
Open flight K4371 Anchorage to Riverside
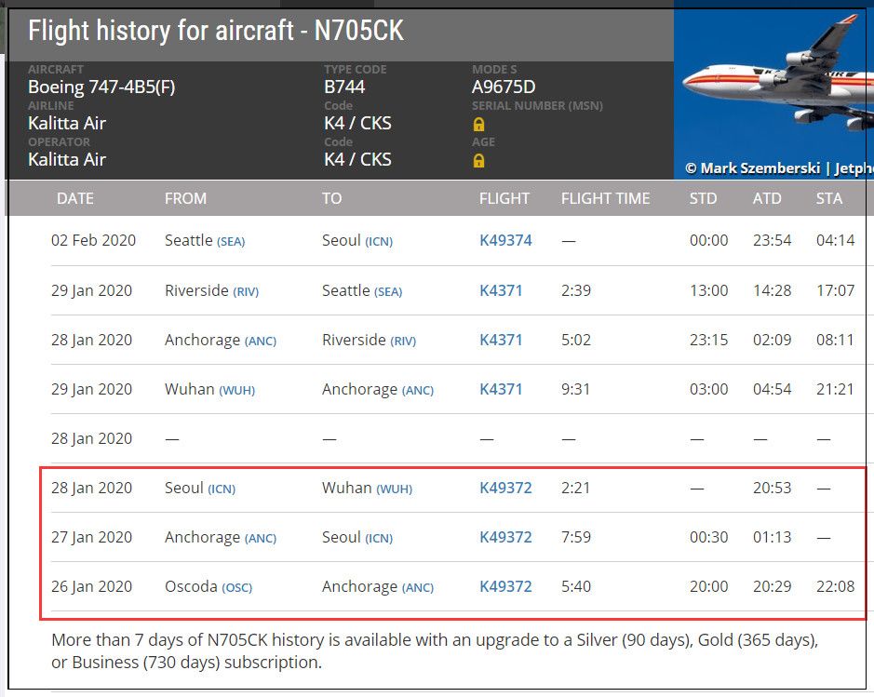[501, 340]
